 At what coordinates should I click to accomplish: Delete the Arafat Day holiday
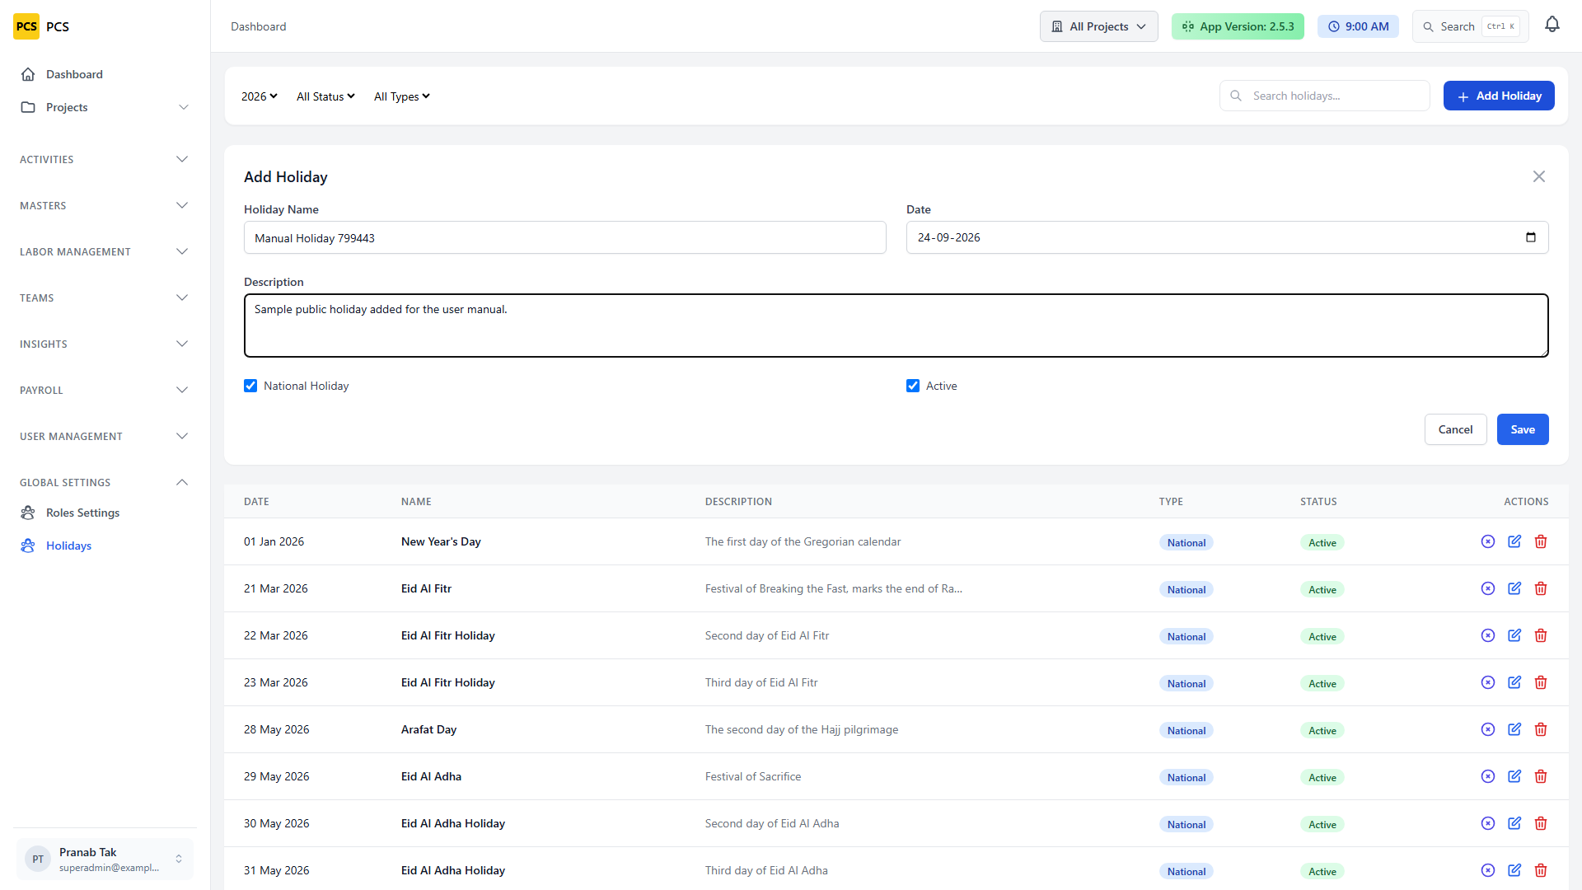[x=1541, y=729]
